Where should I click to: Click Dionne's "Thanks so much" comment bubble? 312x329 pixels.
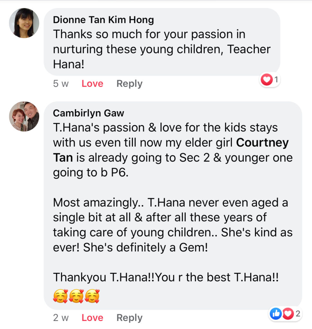click(161, 49)
